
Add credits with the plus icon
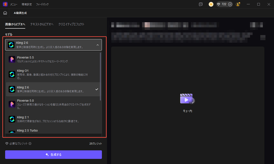(230, 4)
